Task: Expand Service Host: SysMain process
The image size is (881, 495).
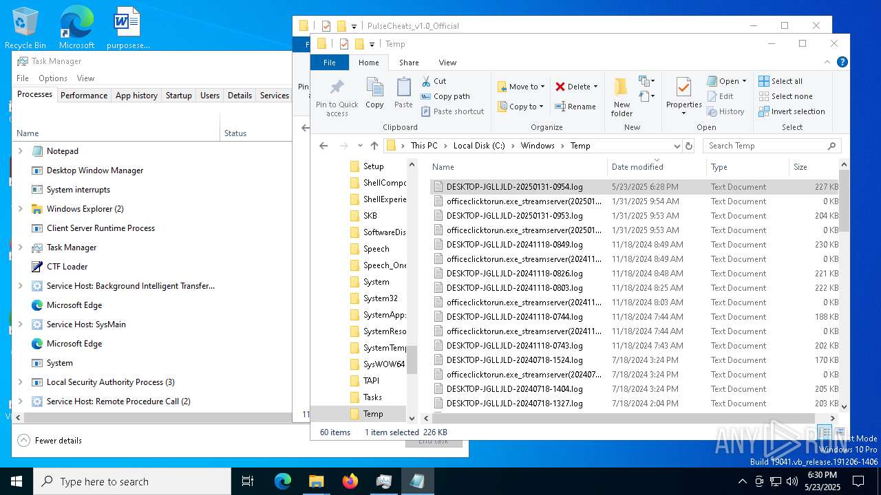Action: pyautogui.click(x=20, y=324)
